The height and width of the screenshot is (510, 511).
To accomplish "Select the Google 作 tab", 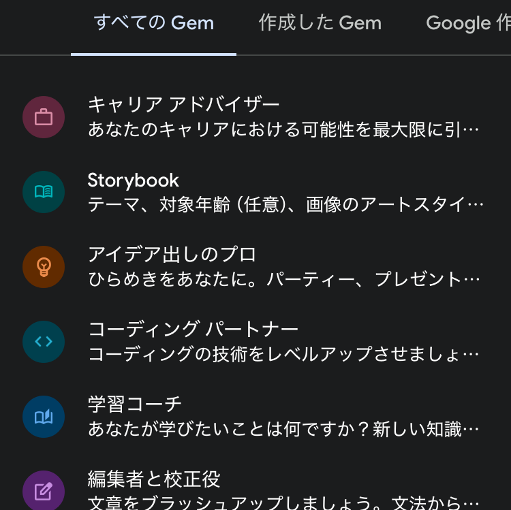I will click(x=467, y=23).
